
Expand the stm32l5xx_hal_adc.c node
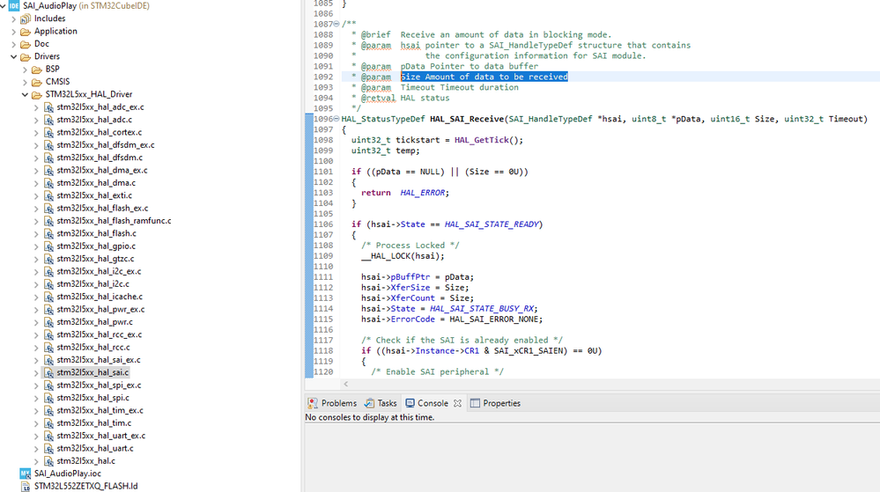pyautogui.click(x=36, y=120)
